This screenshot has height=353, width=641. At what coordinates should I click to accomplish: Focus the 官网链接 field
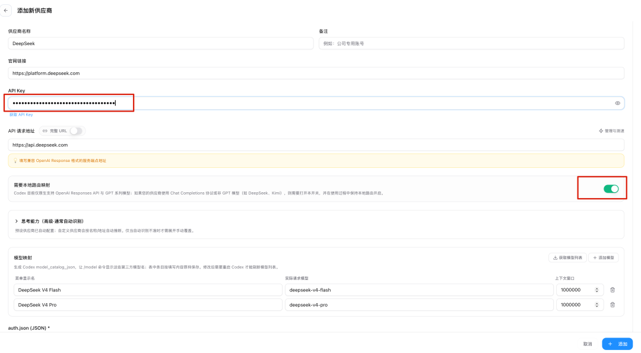coord(316,73)
